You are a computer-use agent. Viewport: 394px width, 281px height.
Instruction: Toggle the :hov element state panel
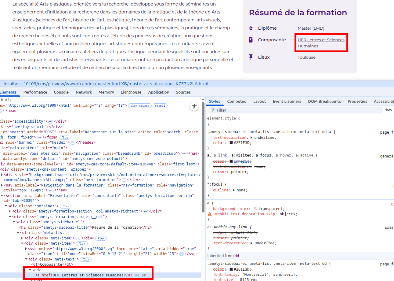point(388,110)
